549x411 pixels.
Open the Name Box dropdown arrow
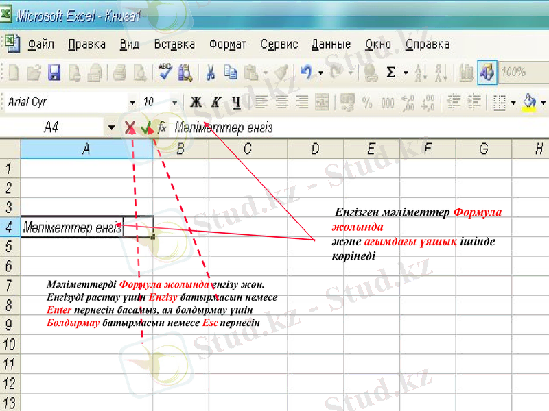(x=112, y=127)
